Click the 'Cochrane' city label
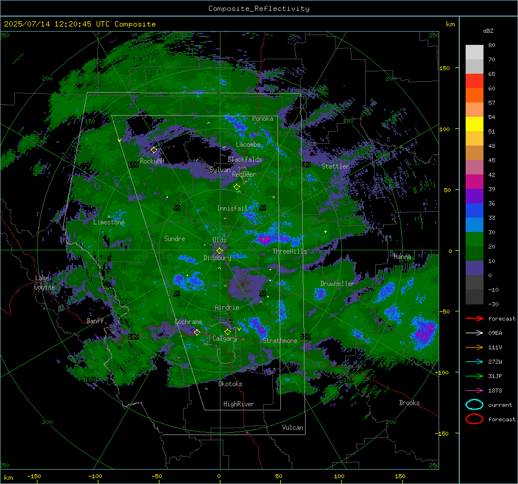518x484 pixels. 188,322
